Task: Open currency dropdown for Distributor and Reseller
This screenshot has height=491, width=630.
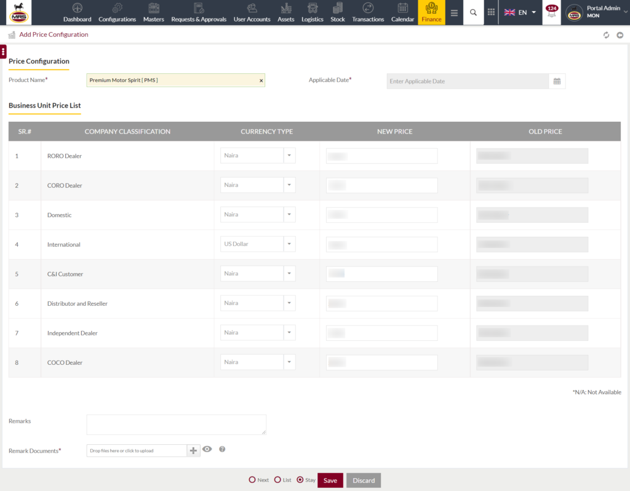Action: coord(289,303)
